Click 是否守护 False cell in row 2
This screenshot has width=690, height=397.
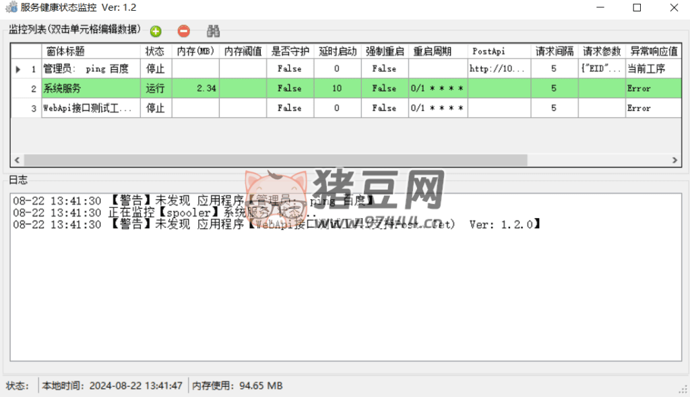pos(290,88)
